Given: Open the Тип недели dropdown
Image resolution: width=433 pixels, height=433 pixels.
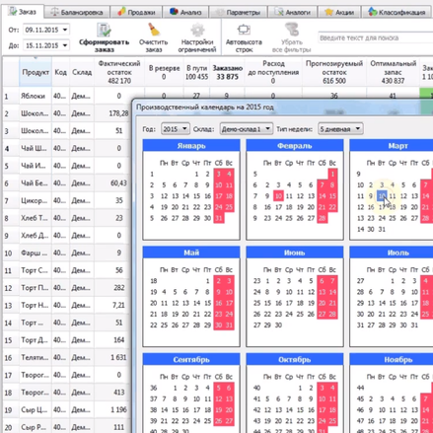Looking at the screenshot, I should pyautogui.click(x=340, y=129).
